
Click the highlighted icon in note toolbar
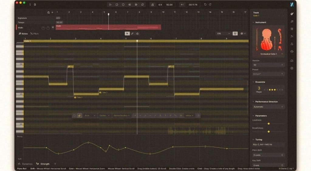coord(79,115)
